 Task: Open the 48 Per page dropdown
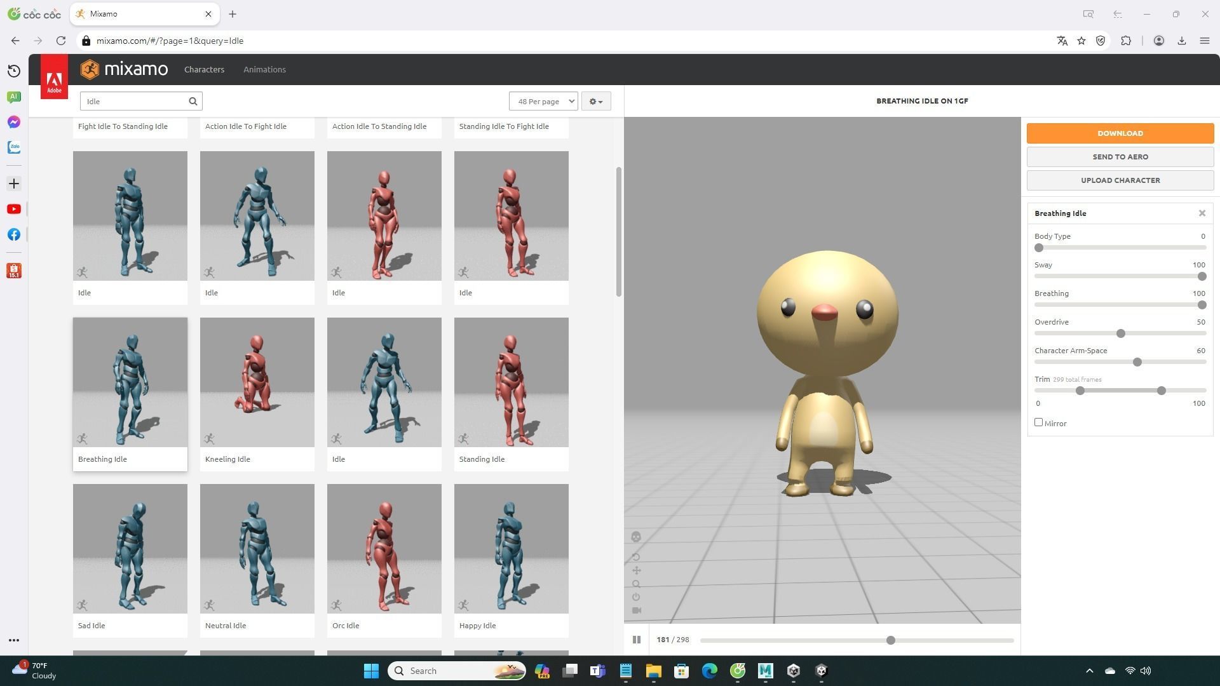coord(543,101)
